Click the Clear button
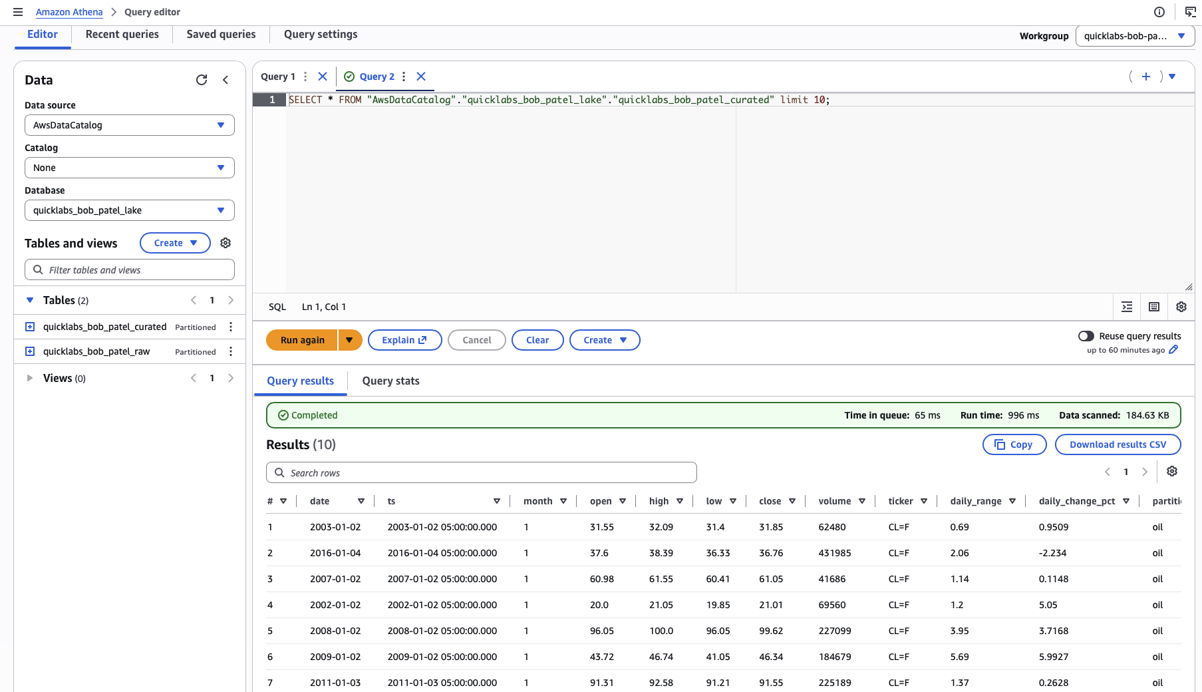The image size is (1202, 692). (x=537, y=340)
